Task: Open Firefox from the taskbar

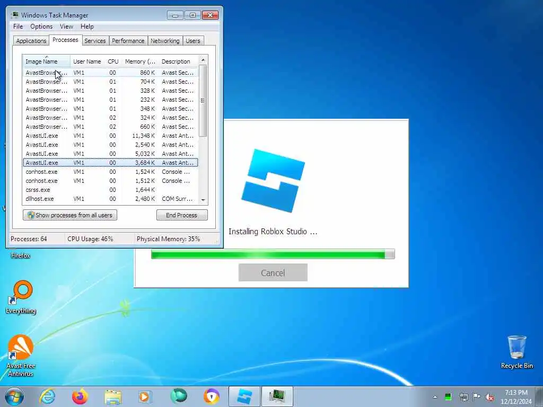Action: tap(80, 396)
